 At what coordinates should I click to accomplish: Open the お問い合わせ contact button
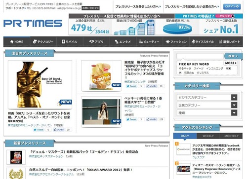[x=90, y=8]
